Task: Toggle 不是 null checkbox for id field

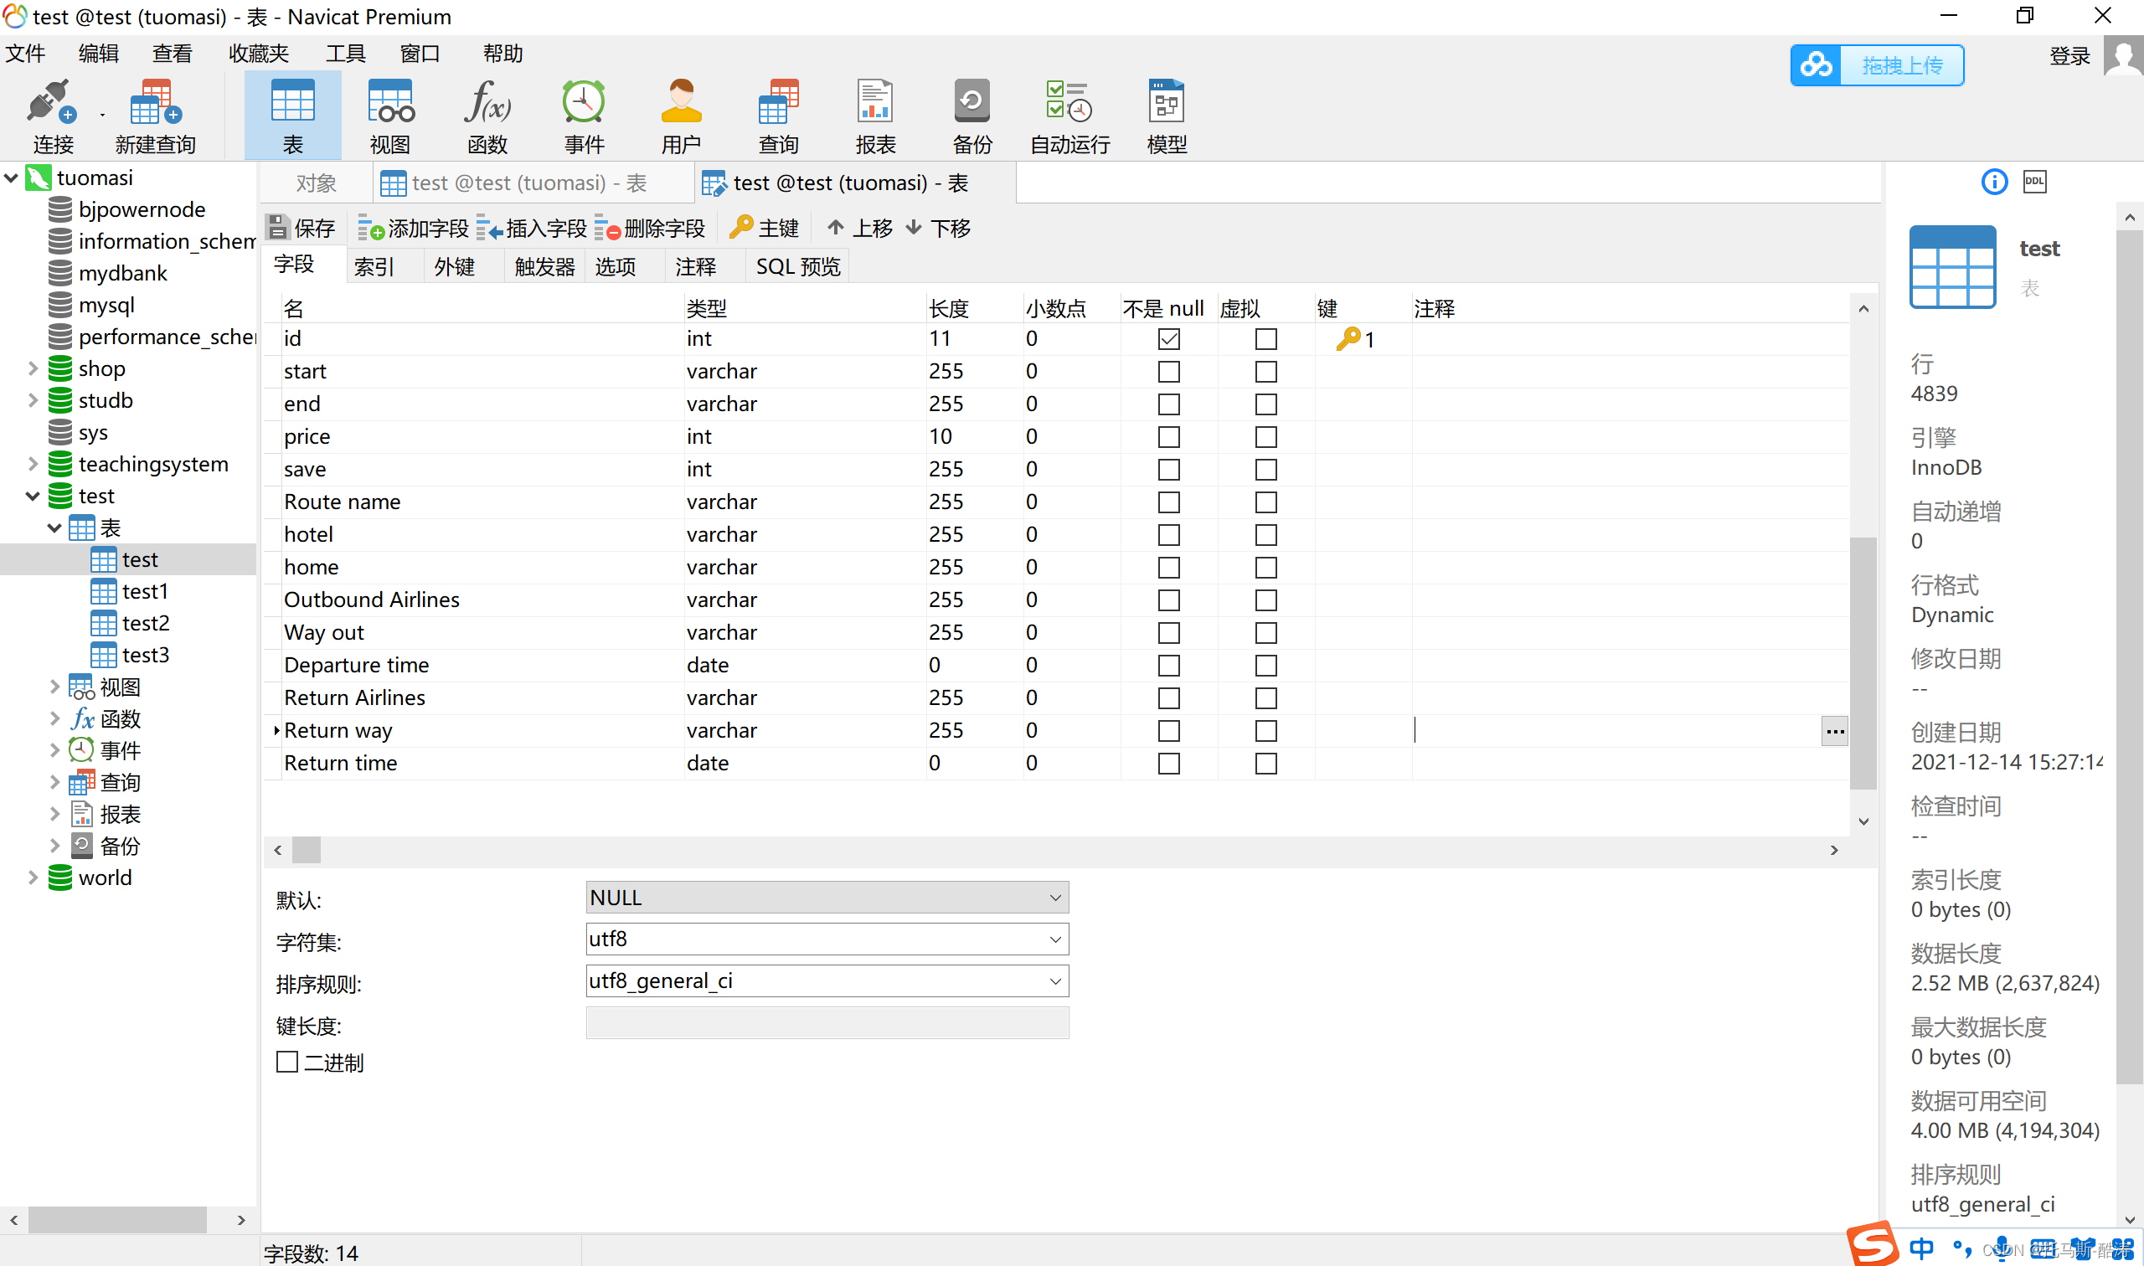Action: tap(1169, 338)
